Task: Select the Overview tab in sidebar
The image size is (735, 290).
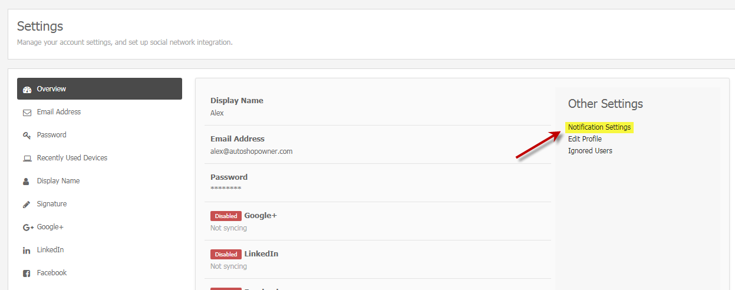Action: pyautogui.click(x=100, y=89)
